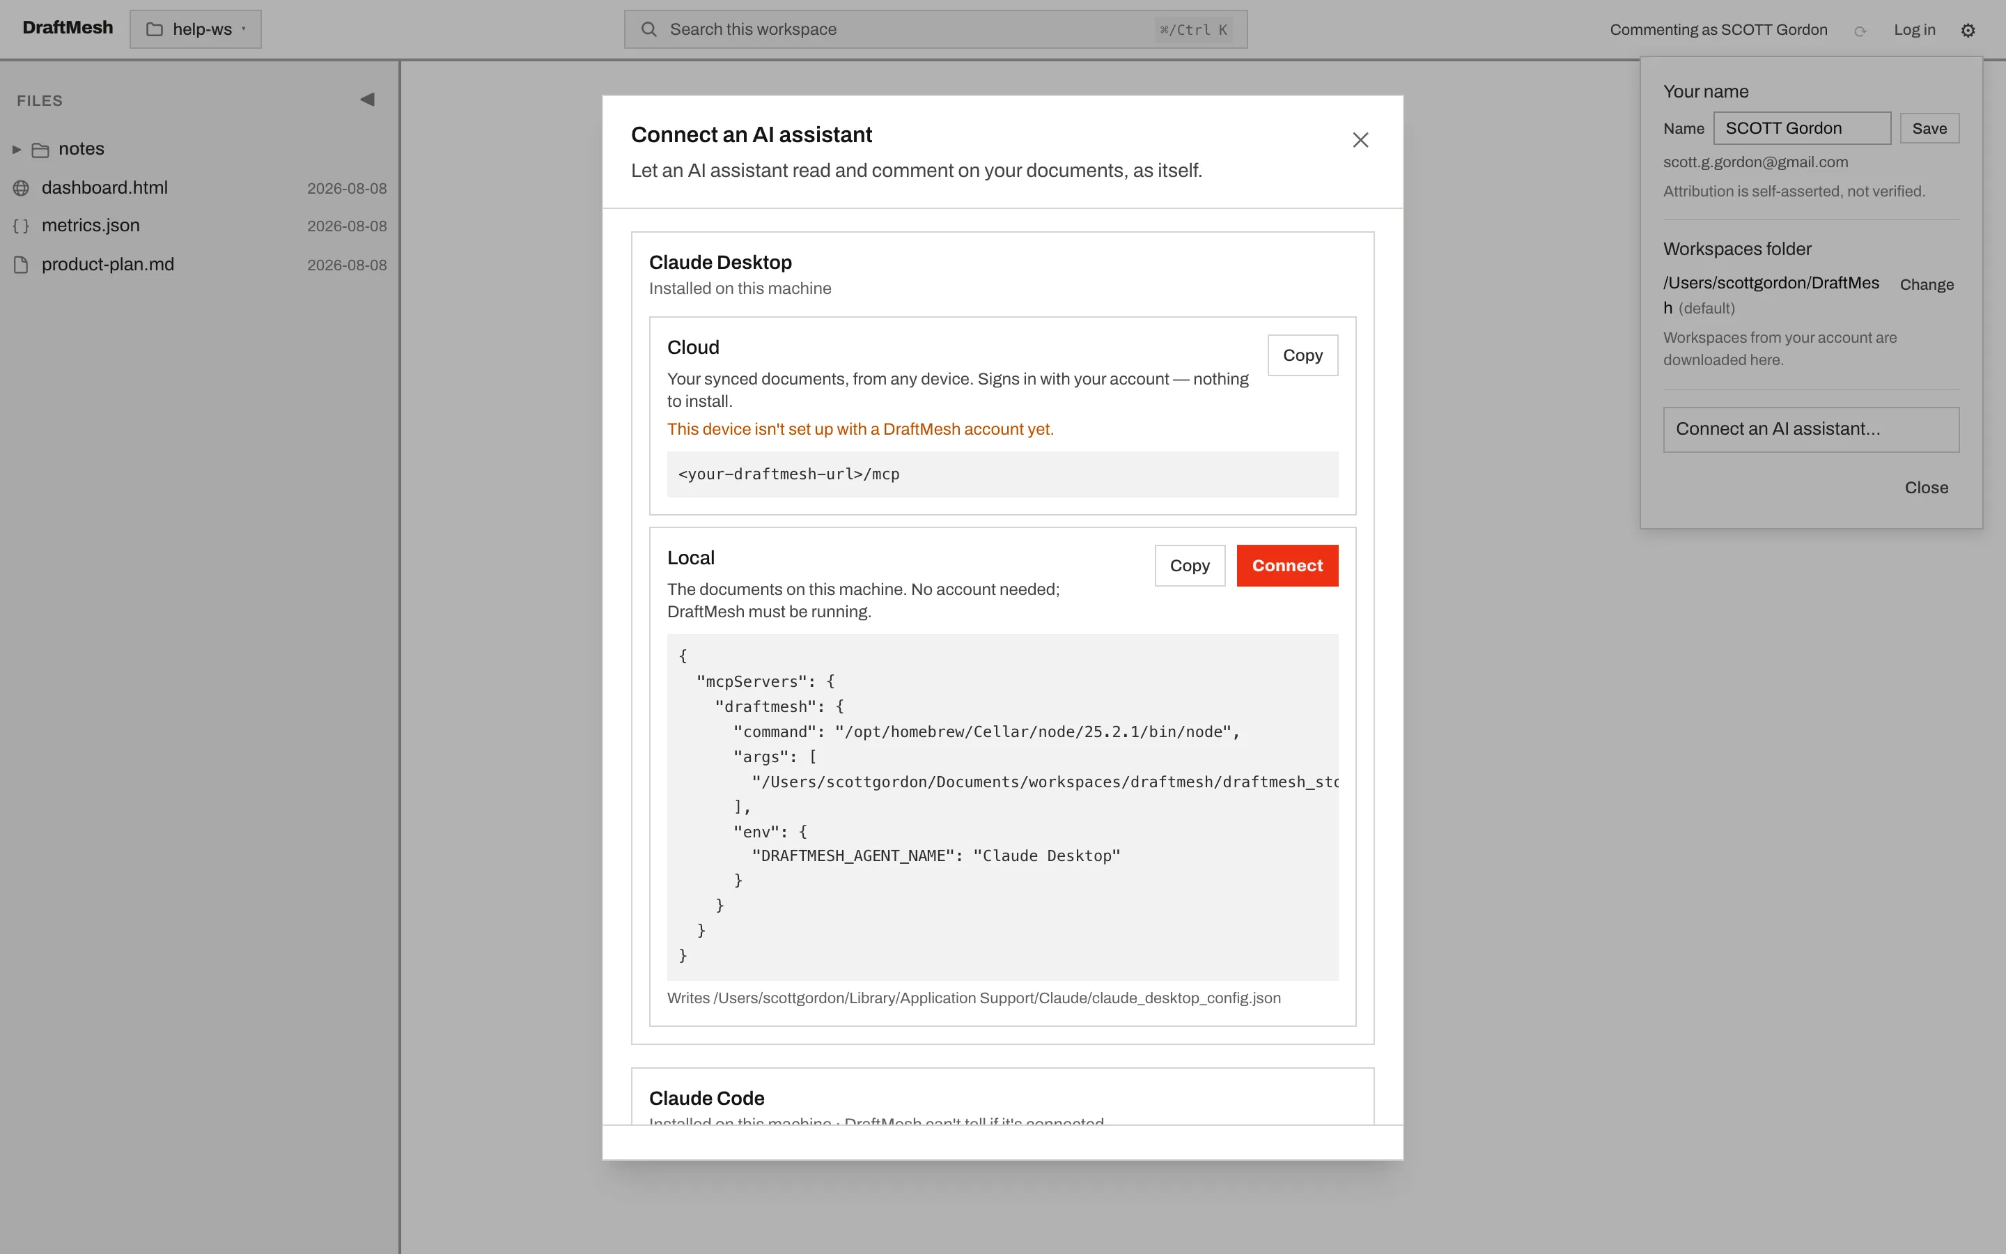Click the FILES sidebar heading
The height and width of the screenshot is (1254, 2006).
pyautogui.click(x=40, y=100)
